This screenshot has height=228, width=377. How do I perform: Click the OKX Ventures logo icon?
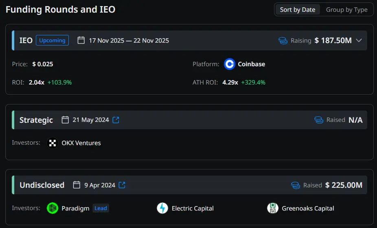point(53,143)
